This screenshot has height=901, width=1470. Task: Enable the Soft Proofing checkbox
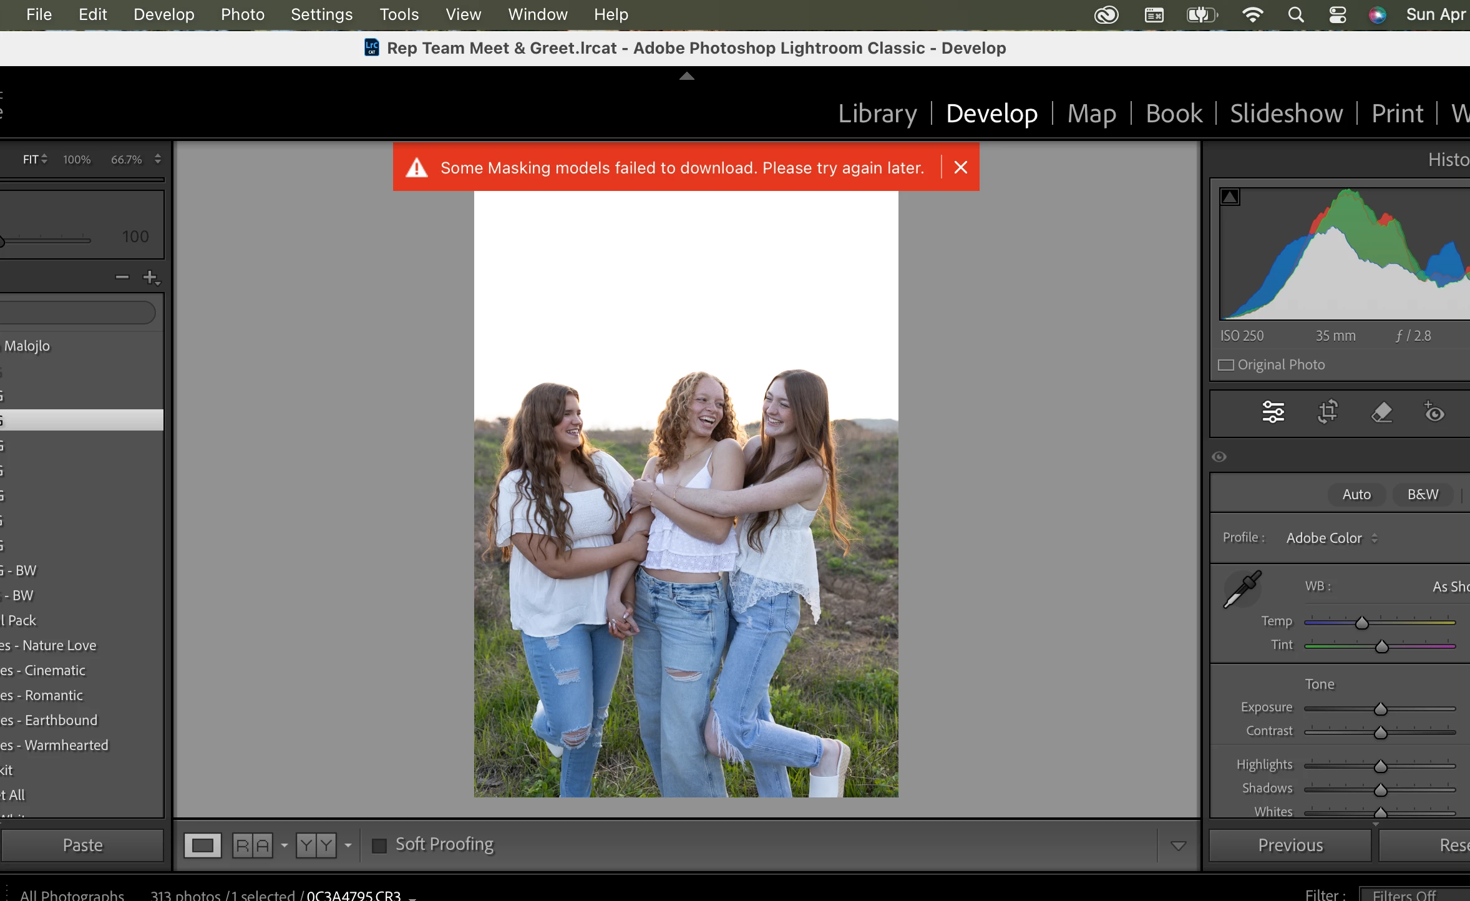point(379,845)
